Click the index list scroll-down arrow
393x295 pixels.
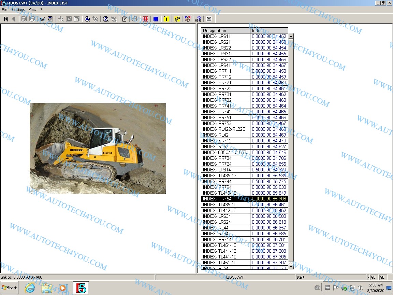coord(291,266)
